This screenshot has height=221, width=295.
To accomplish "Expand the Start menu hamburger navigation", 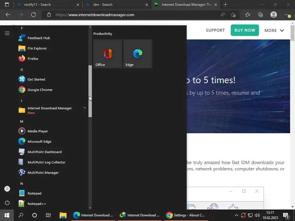I will pyautogui.click(x=7, y=33).
